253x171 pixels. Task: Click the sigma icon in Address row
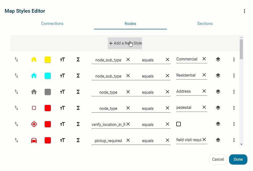pyautogui.click(x=78, y=92)
